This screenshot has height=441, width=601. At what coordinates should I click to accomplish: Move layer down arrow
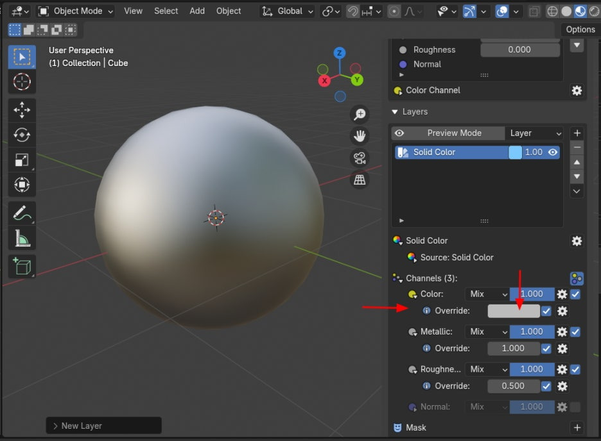[x=577, y=176]
